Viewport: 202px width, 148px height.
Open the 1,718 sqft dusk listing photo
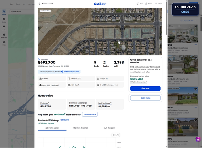[x=183, y=127]
